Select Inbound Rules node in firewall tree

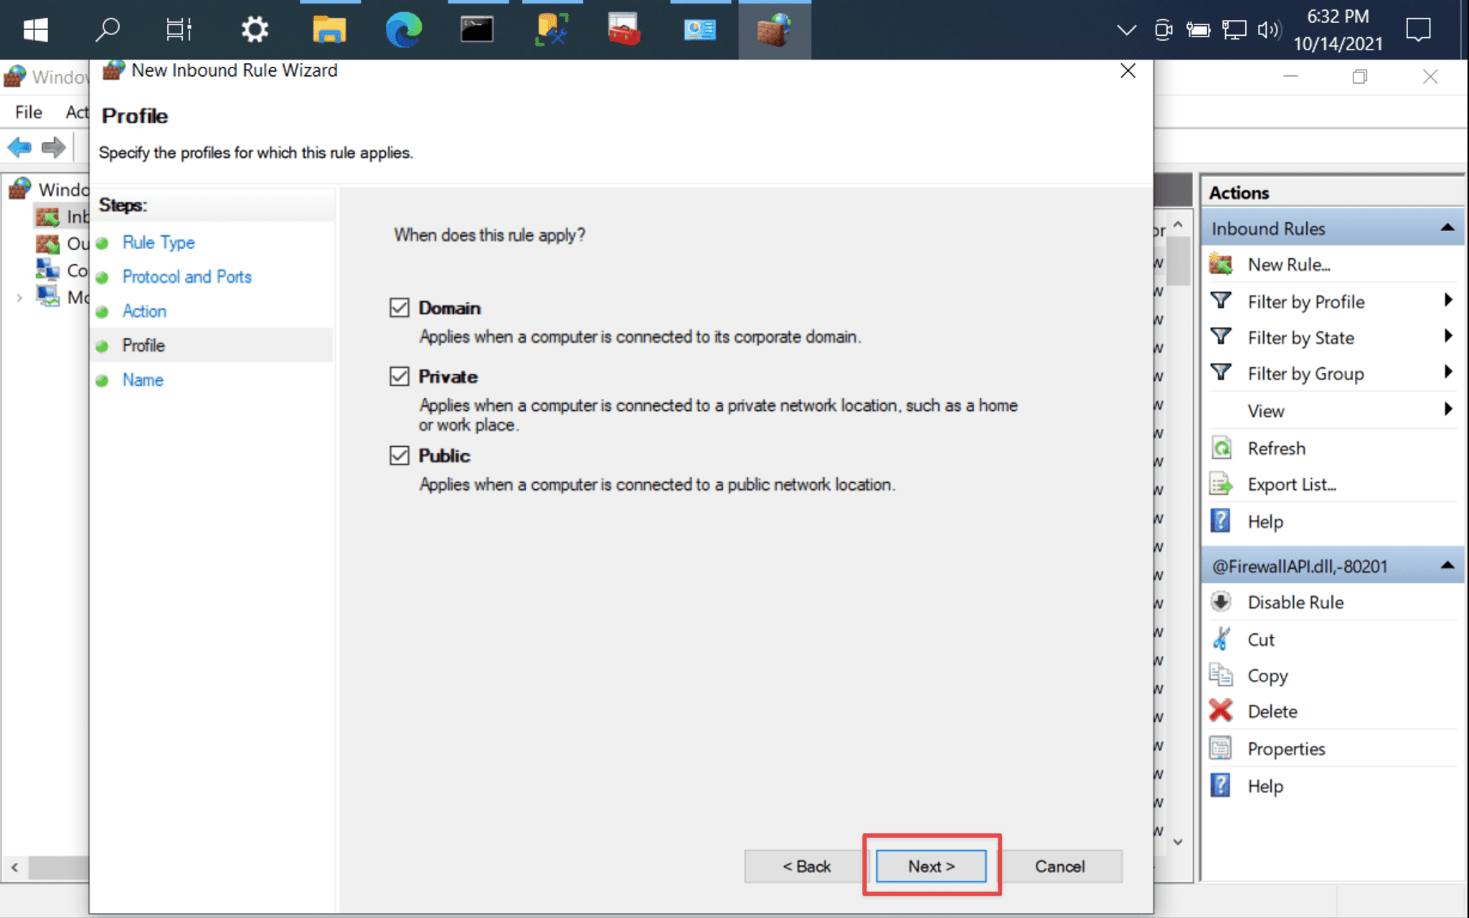click(62, 217)
